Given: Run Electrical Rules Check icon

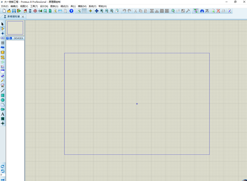Looking at the screenshot, I should (x=229, y=11).
